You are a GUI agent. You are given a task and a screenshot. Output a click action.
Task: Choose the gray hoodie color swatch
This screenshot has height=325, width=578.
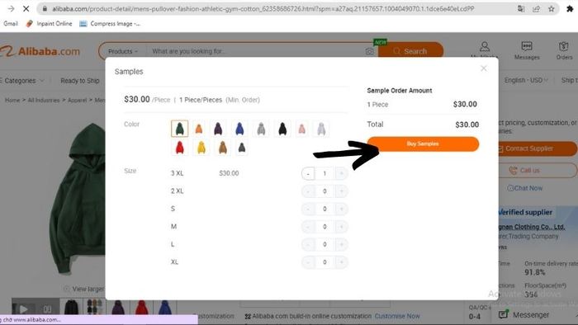point(261,129)
